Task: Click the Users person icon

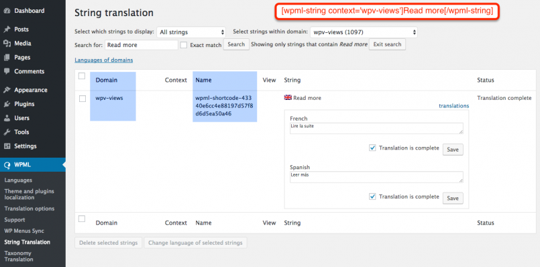Action: (7, 118)
